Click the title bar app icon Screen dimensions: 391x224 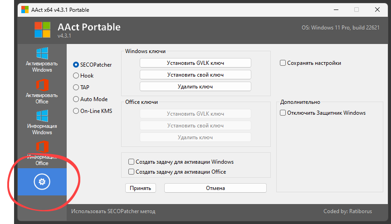24,10
